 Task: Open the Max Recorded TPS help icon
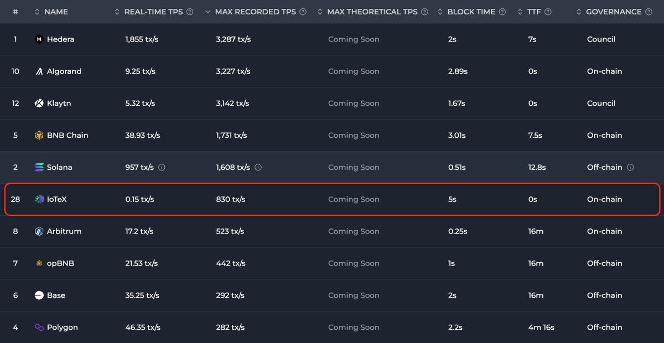pos(302,12)
